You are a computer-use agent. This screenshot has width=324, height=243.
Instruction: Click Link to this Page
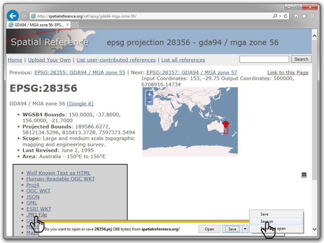pos(288,72)
